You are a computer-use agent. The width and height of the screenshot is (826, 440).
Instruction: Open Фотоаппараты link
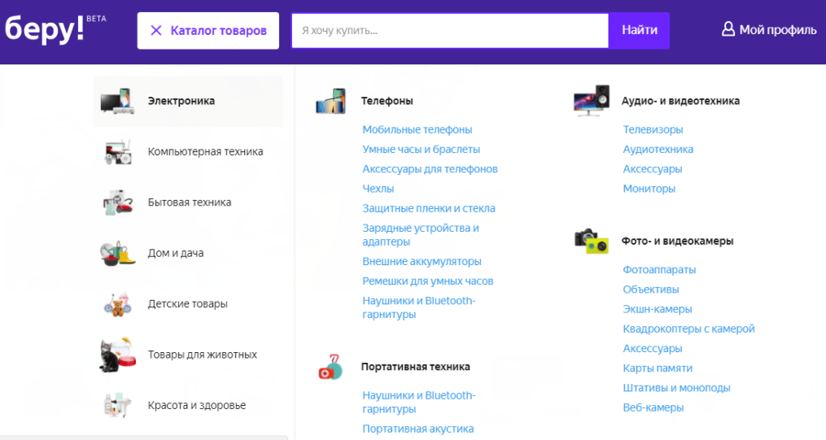659,269
